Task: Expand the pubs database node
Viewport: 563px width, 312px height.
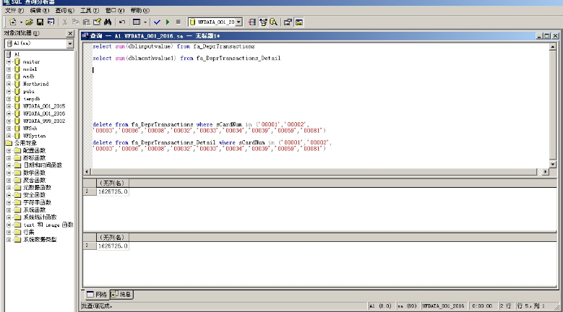Action: [x=9, y=92]
